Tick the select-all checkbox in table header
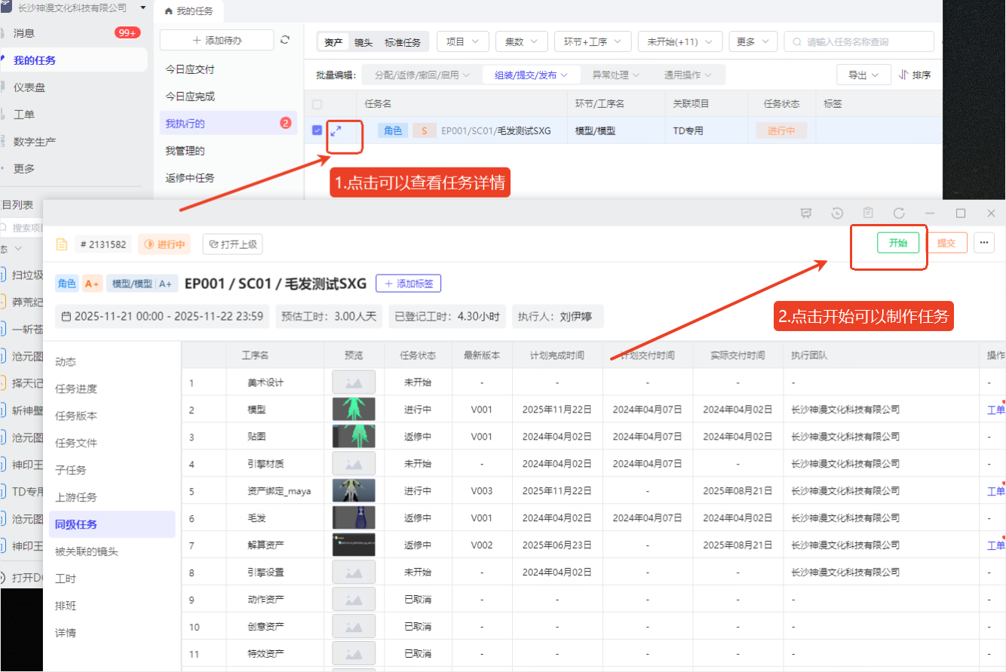Screen dimensions: 1006x672 tap(317, 104)
